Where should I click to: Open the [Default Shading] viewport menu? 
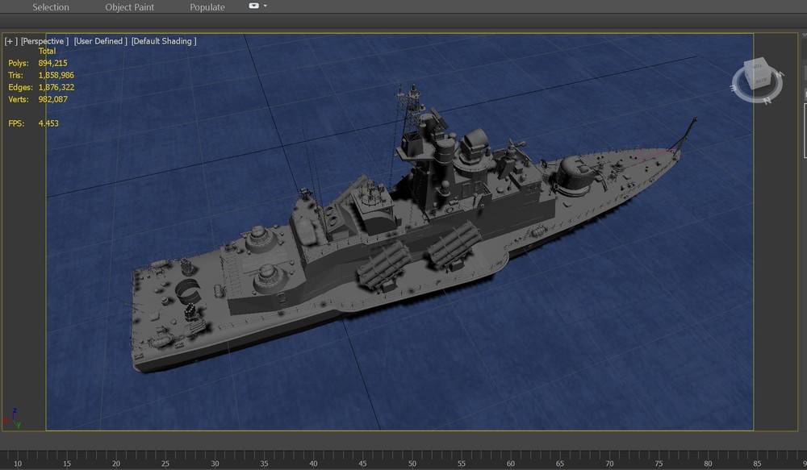(163, 40)
